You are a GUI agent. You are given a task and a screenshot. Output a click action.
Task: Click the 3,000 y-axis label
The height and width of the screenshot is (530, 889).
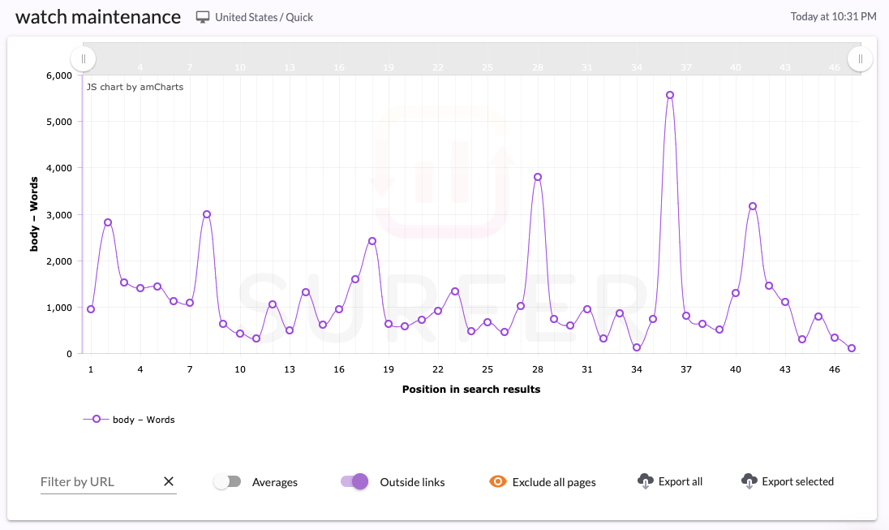click(x=59, y=215)
